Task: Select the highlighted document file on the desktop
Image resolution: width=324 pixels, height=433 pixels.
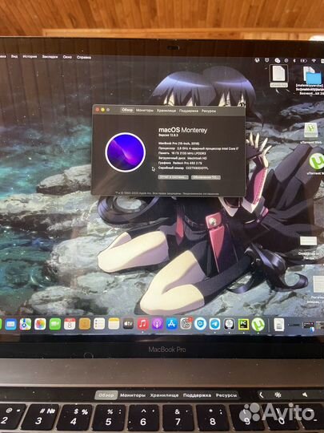Action: click(x=278, y=74)
